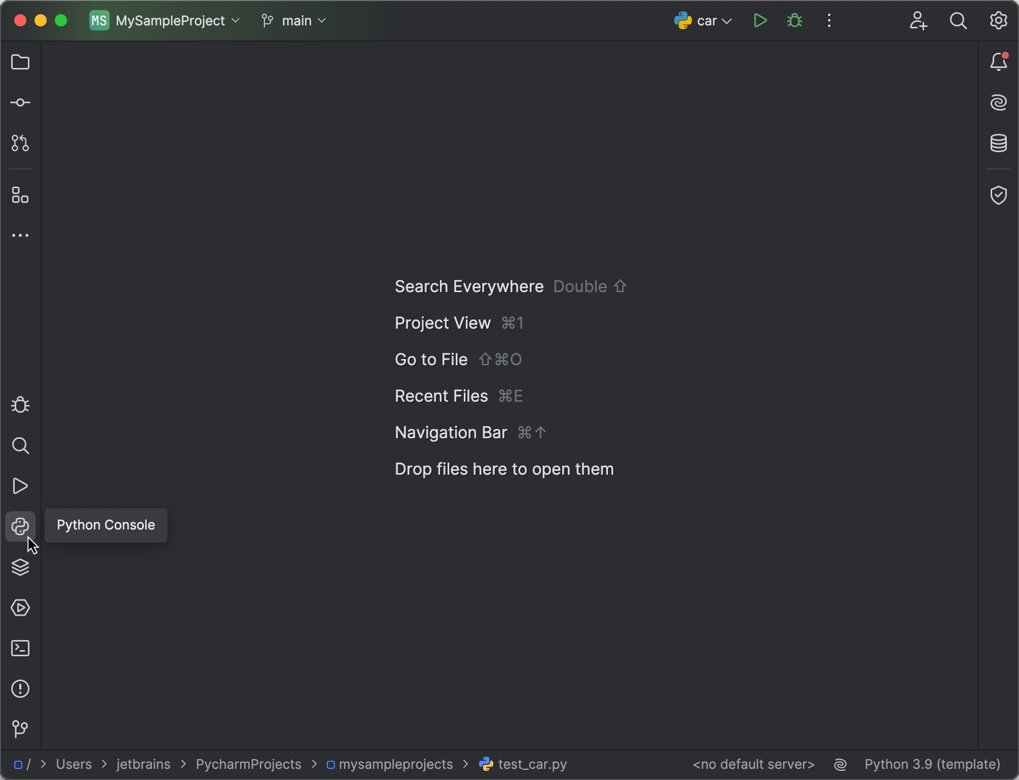This screenshot has width=1019, height=780.
Task: Open the AI Assistant panel
Action: point(998,102)
